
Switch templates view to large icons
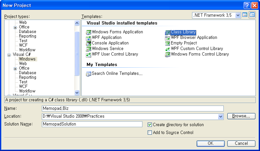245,15
